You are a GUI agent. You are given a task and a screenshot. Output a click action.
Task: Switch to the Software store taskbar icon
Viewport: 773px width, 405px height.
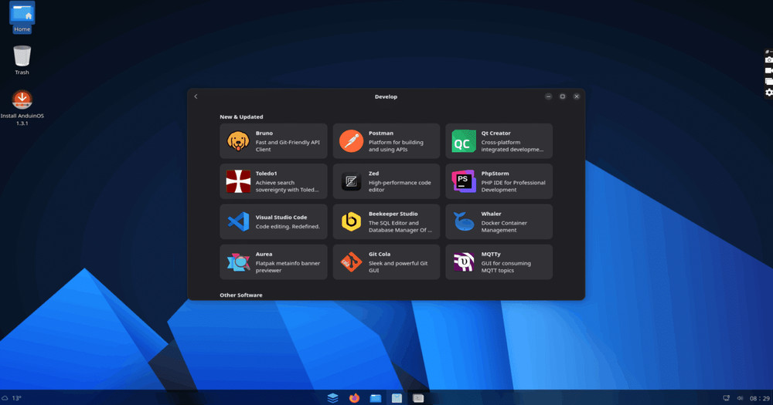pyautogui.click(x=397, y=398)
